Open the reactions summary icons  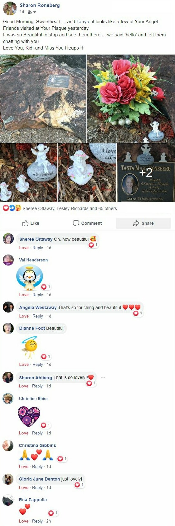point(12,208)
